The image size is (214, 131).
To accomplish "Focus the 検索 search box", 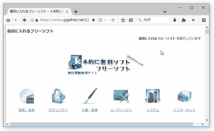I will tap(153, 20).
